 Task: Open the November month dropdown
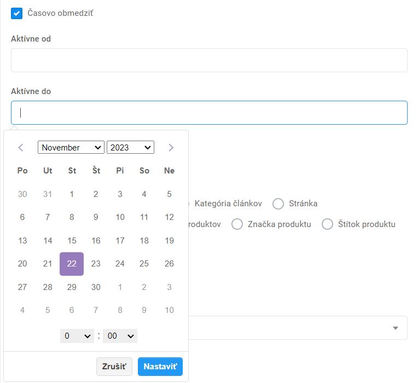pos(71,148)
